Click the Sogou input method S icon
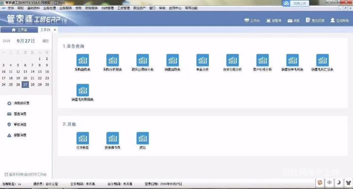 coord(320,182)
